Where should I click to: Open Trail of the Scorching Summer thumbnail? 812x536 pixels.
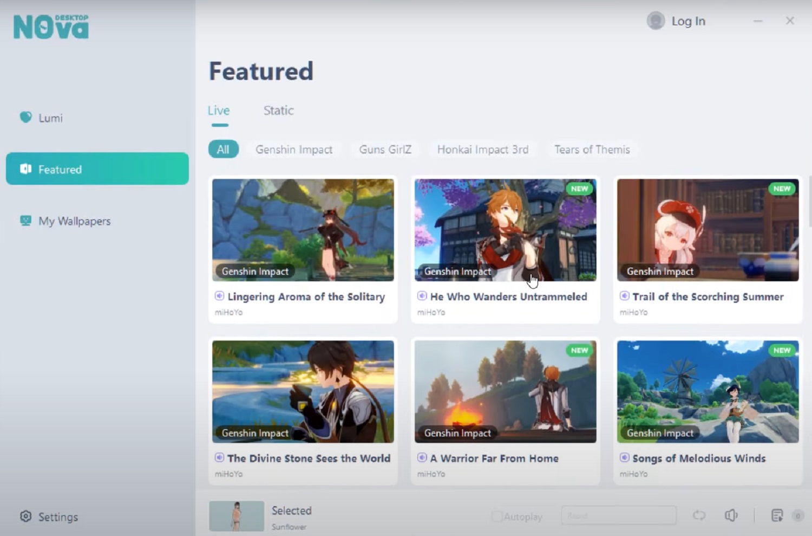coord(708,230)
